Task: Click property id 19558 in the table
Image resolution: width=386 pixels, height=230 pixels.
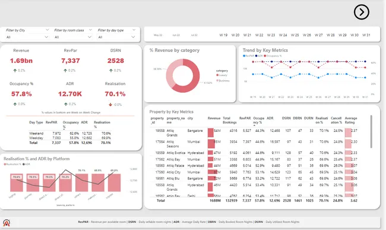Action: click(160, 131)
